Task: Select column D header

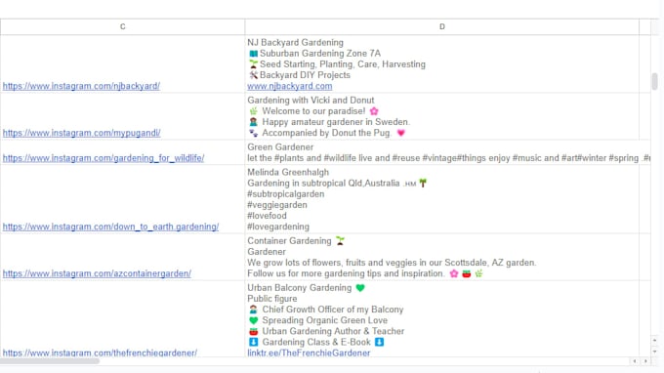Action: [x=441, y=26]
